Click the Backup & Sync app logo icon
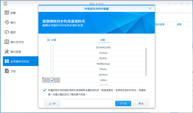193x113 pixels. (x=5, y=4)
